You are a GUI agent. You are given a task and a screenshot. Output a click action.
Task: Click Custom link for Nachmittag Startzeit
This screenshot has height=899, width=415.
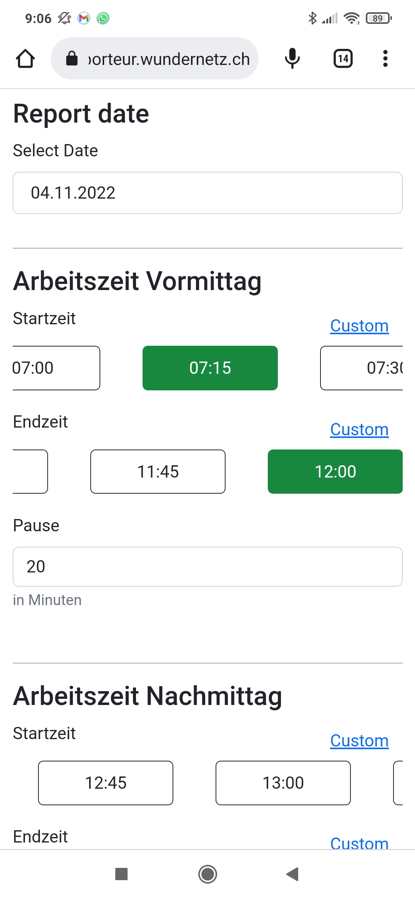[x=359, y=741]
